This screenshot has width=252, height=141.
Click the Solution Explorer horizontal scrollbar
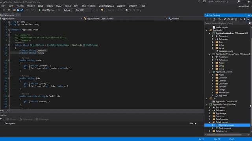tap(224, 135)
